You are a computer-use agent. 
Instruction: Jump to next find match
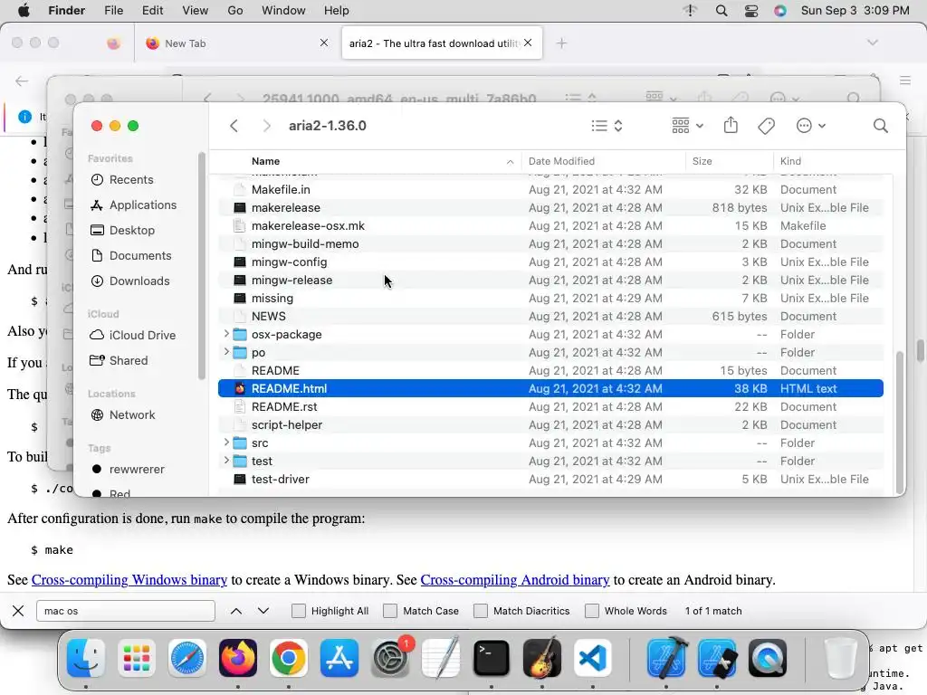pos(263,611)
